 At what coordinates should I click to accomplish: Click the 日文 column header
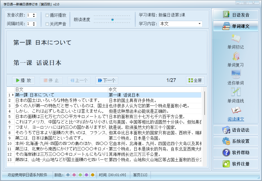pos(61,90)
